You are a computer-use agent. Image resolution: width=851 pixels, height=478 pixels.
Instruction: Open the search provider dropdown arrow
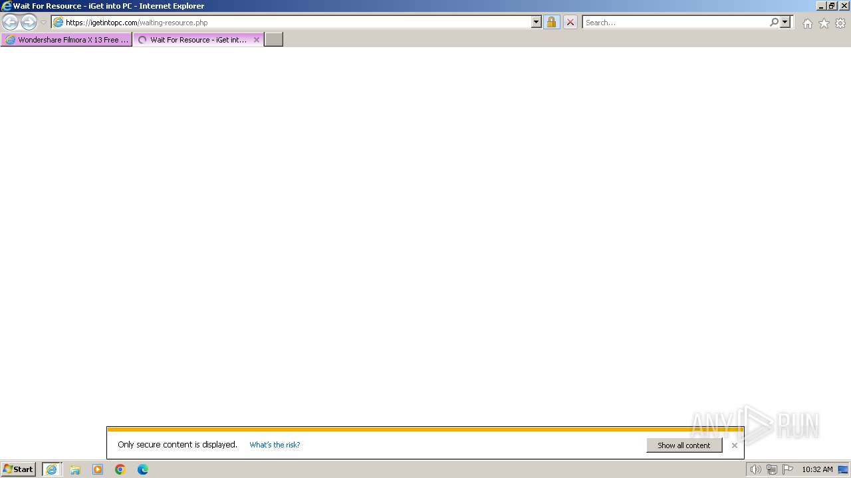(785, 22)
